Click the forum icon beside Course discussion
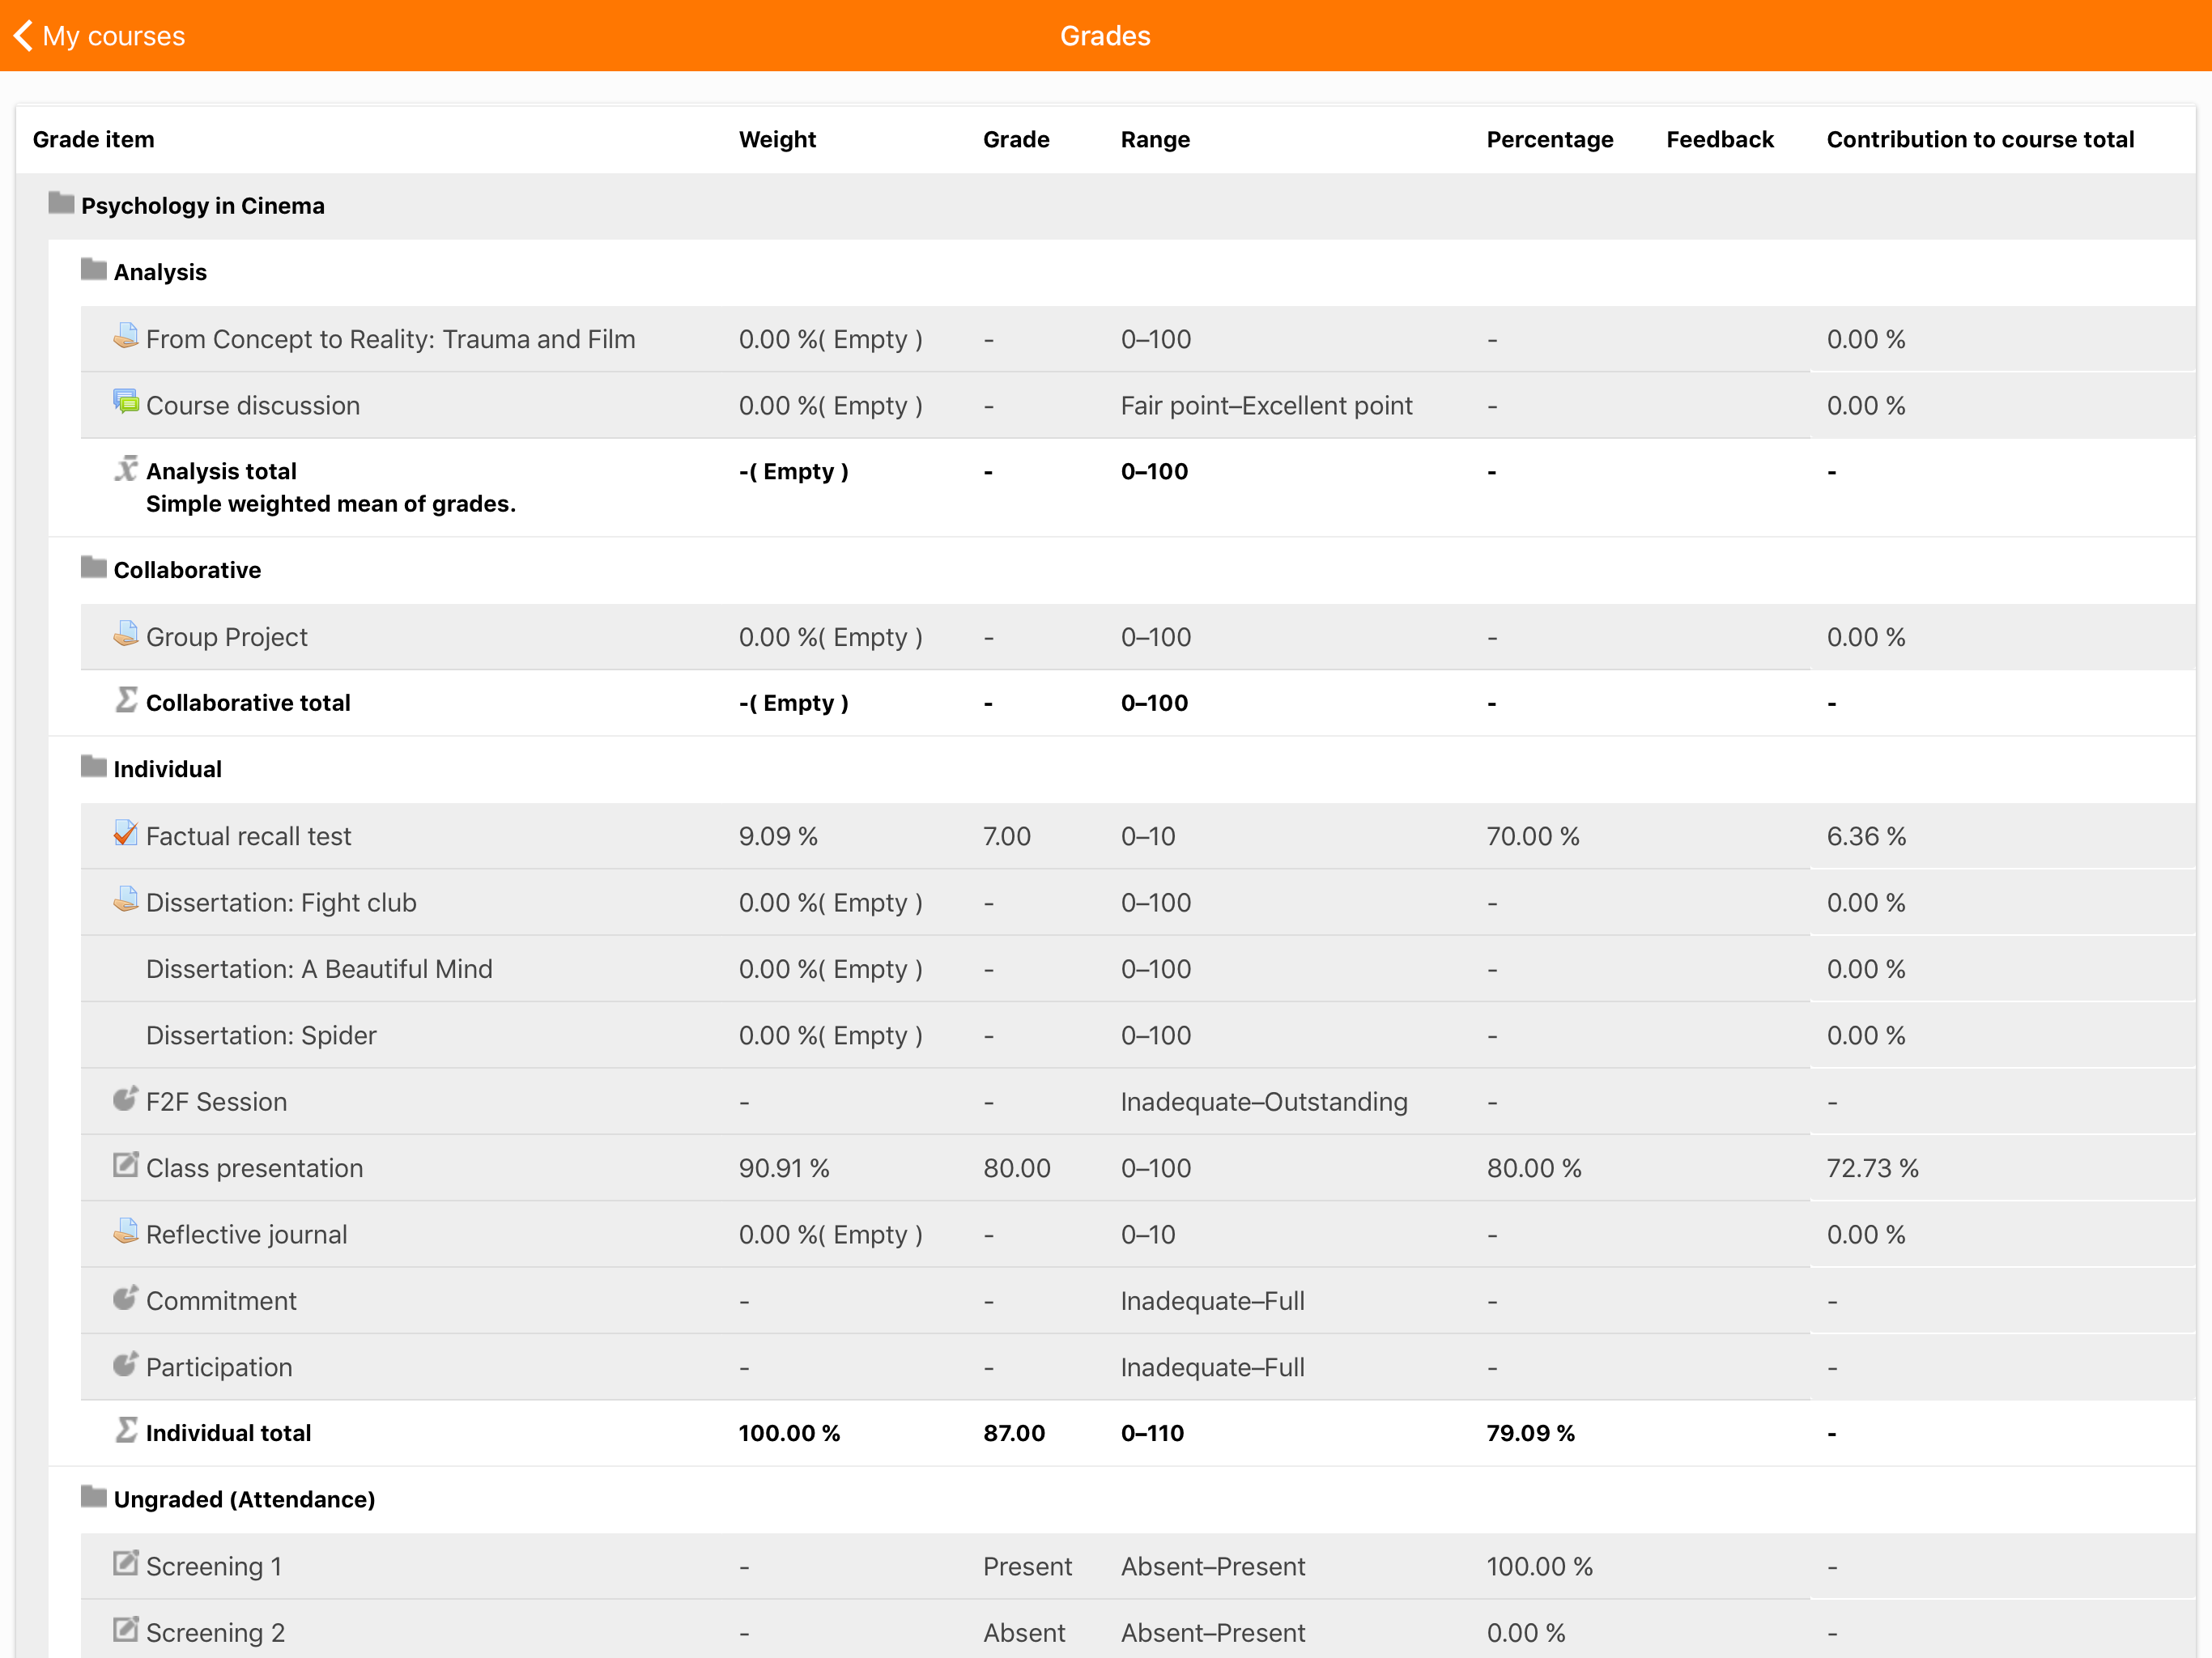 pos(126,402)
